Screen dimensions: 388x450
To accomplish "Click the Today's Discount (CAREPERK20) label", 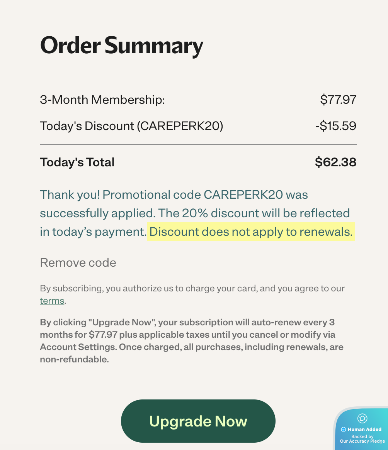I will (x=131, y=126).
